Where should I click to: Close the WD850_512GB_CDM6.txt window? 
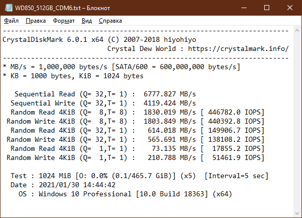290,8
